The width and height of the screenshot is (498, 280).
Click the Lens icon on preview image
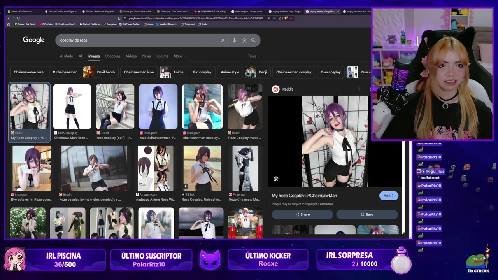276,179
